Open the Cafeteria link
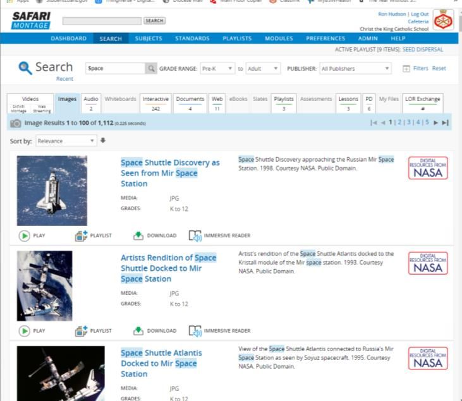Viewport: 462px width, 401px height. [x=418, y=21]
